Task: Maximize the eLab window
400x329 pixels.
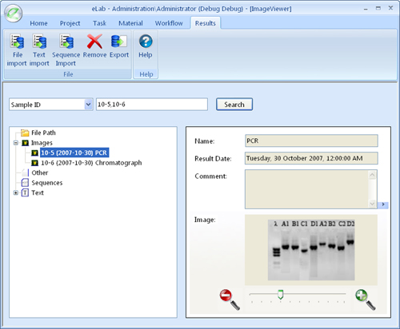Action: (378, 8)
